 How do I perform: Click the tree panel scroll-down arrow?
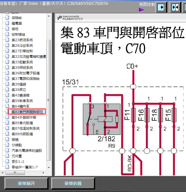[x=49, y=168]
